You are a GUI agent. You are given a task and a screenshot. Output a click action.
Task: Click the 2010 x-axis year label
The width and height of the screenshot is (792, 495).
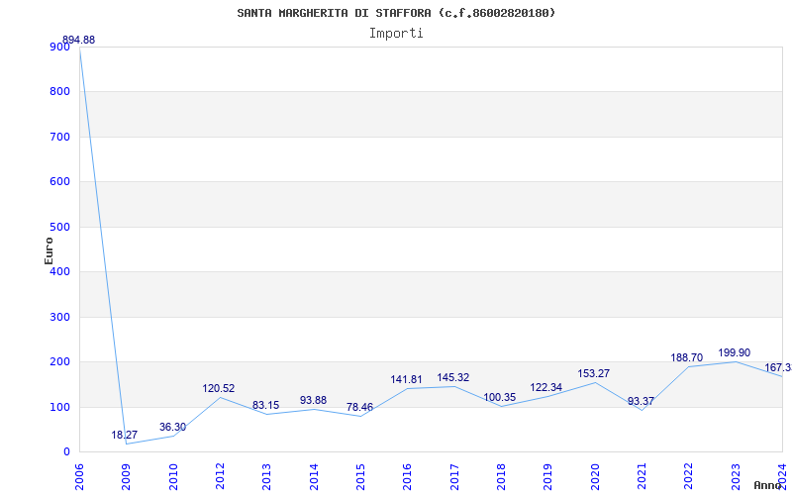173,477
